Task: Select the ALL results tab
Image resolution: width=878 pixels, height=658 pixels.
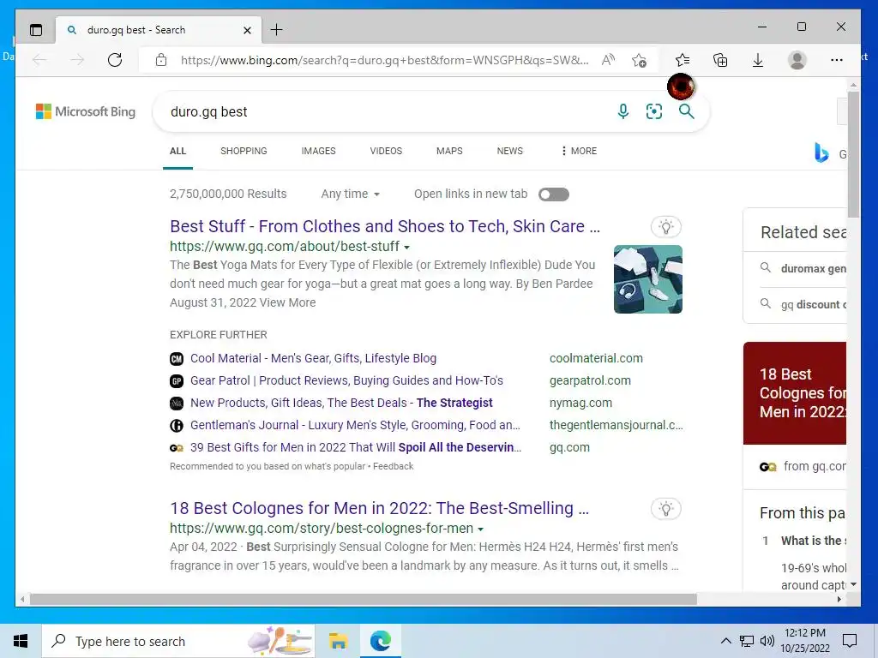Action: [x=178, y=151]
